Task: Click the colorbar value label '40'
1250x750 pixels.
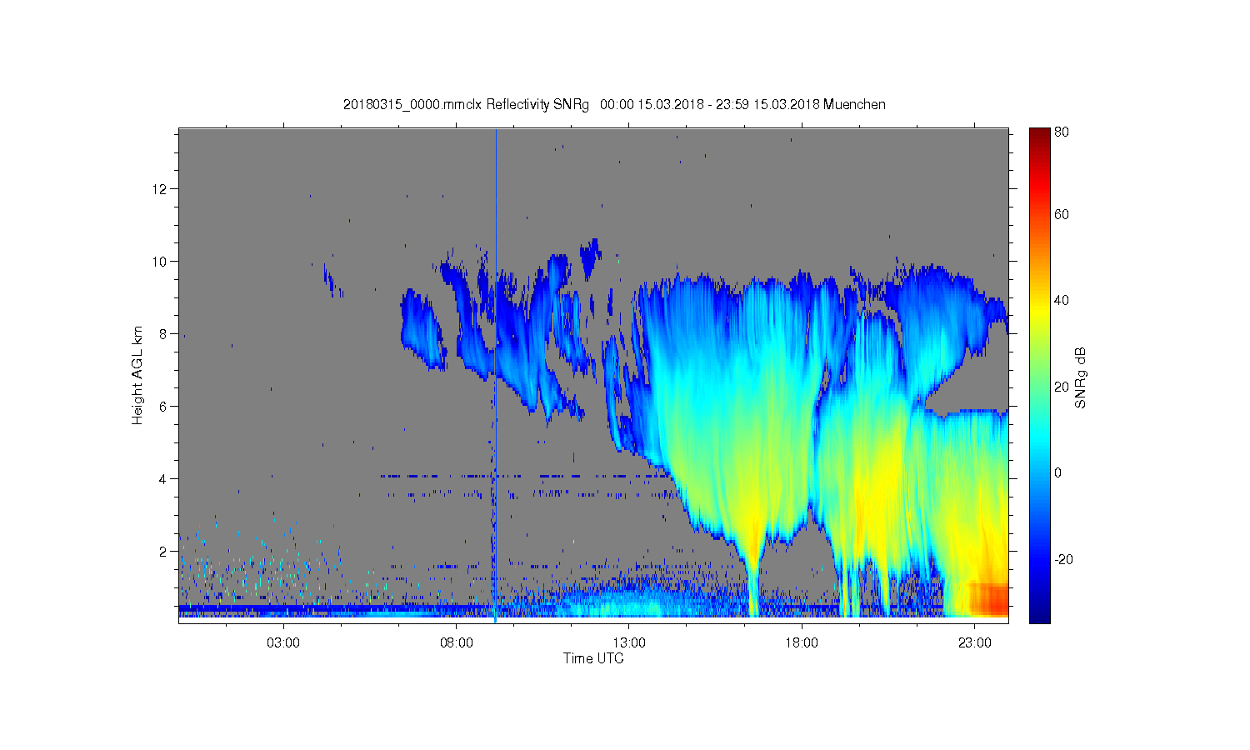Action: tap(1062, 301)
